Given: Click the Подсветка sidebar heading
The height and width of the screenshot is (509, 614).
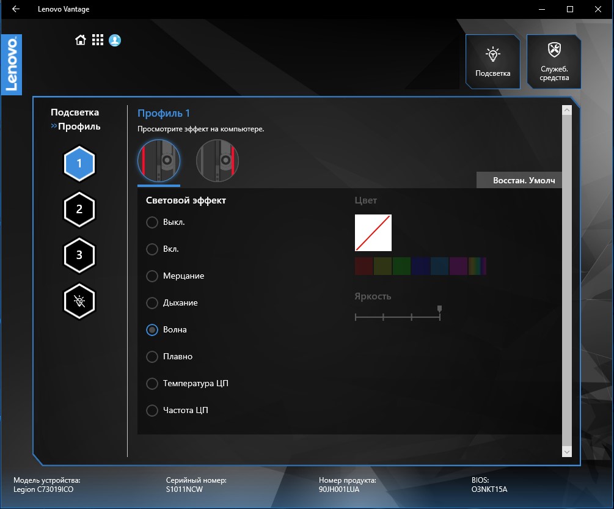Looking at the screenshot, I should click(75, 112).
